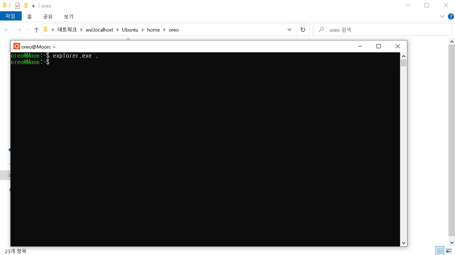
Task: Switch to the 보기 ribbon tab
Action: (x=68, y=16)
